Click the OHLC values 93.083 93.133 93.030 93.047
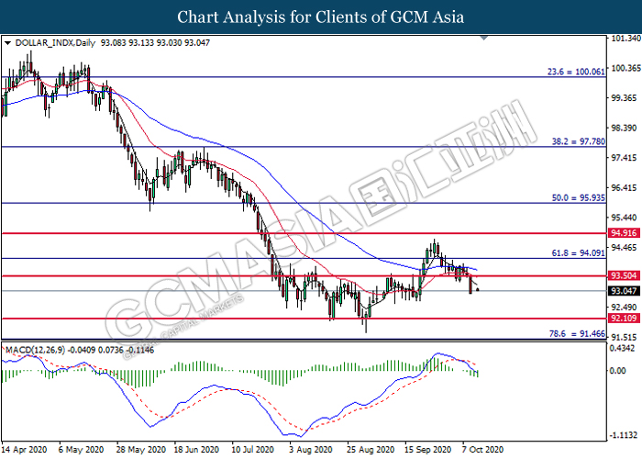Screen dimensions: 642x459 click(155, 42)
